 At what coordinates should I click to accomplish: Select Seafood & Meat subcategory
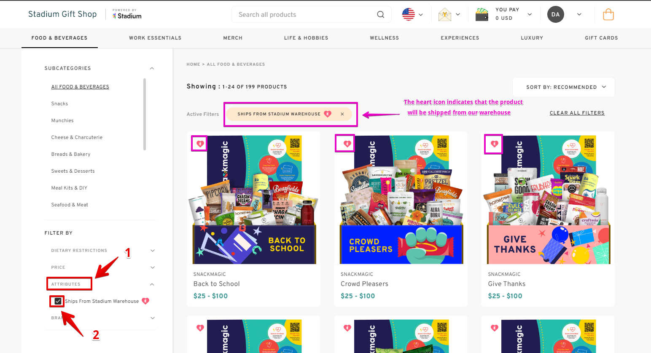(70, 205)
